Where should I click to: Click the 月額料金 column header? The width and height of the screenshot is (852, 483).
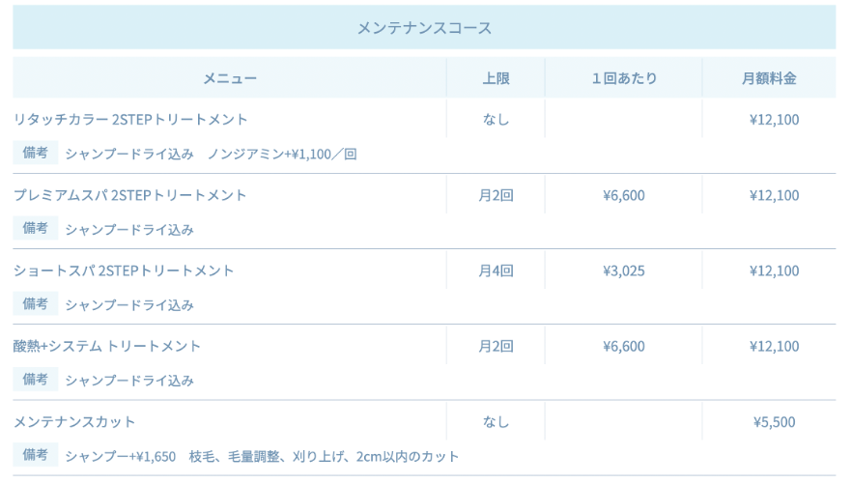769,78
